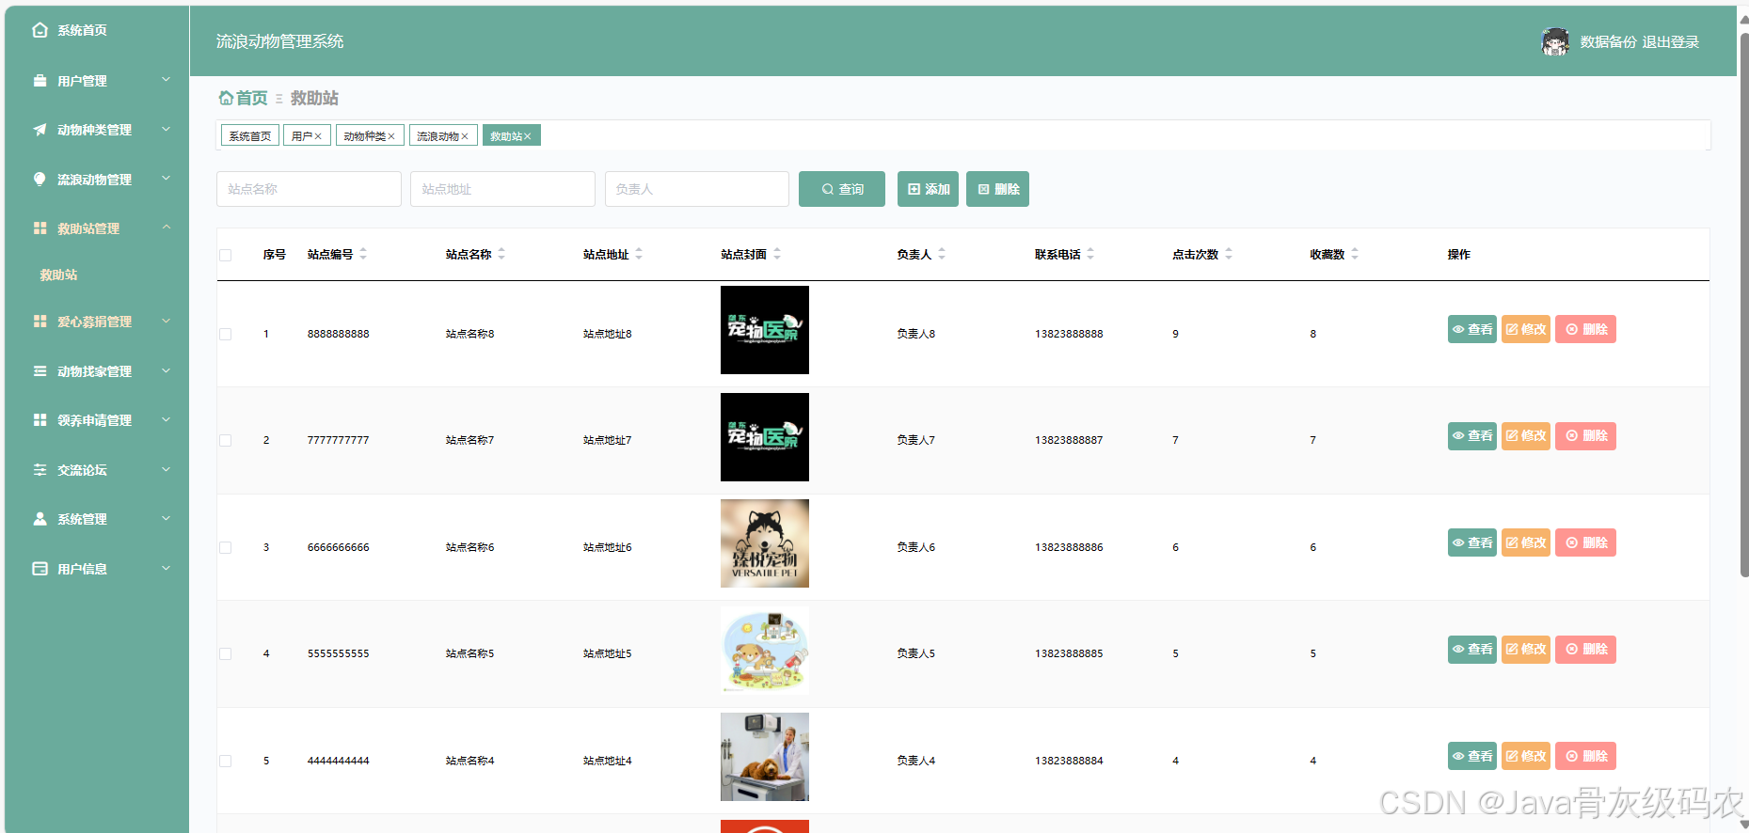The width and height of the screenshot is (1749, 833).
Task: Click 数据备份 in the header
Action: pyautogui.click(x=1608, y=41)
